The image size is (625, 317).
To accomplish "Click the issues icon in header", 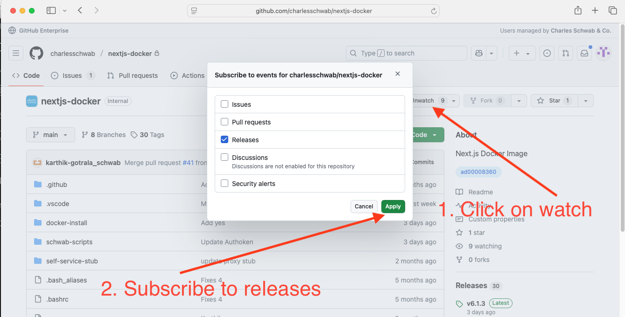I will pos(548,53).
